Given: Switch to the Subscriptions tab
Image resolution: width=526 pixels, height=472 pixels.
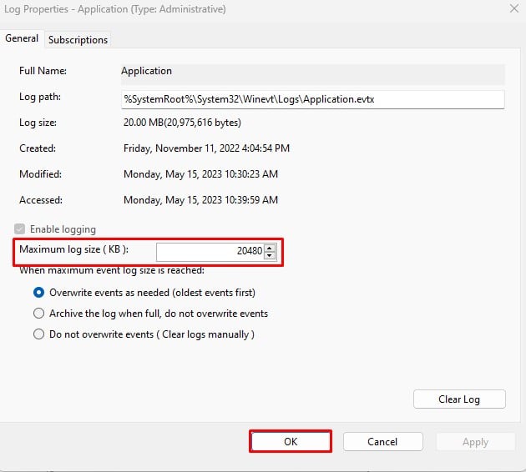Looking at the screenshot, I should (78, 39).
